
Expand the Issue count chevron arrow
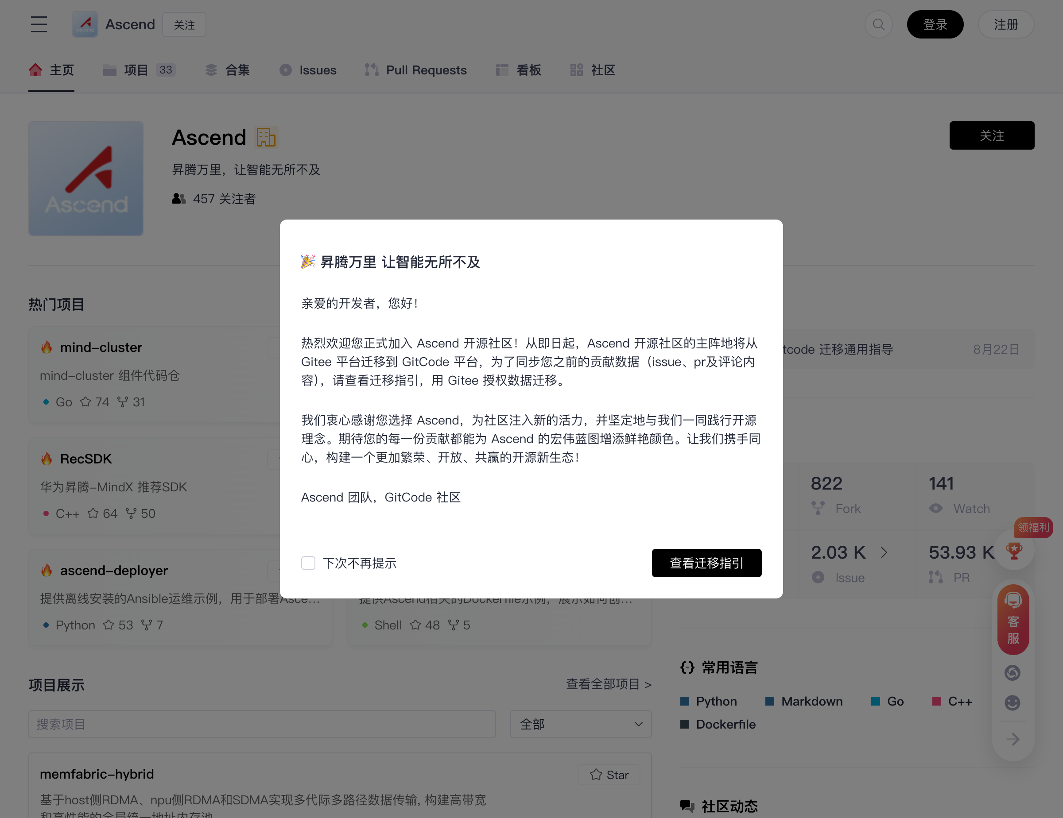[x=884, y=552]
